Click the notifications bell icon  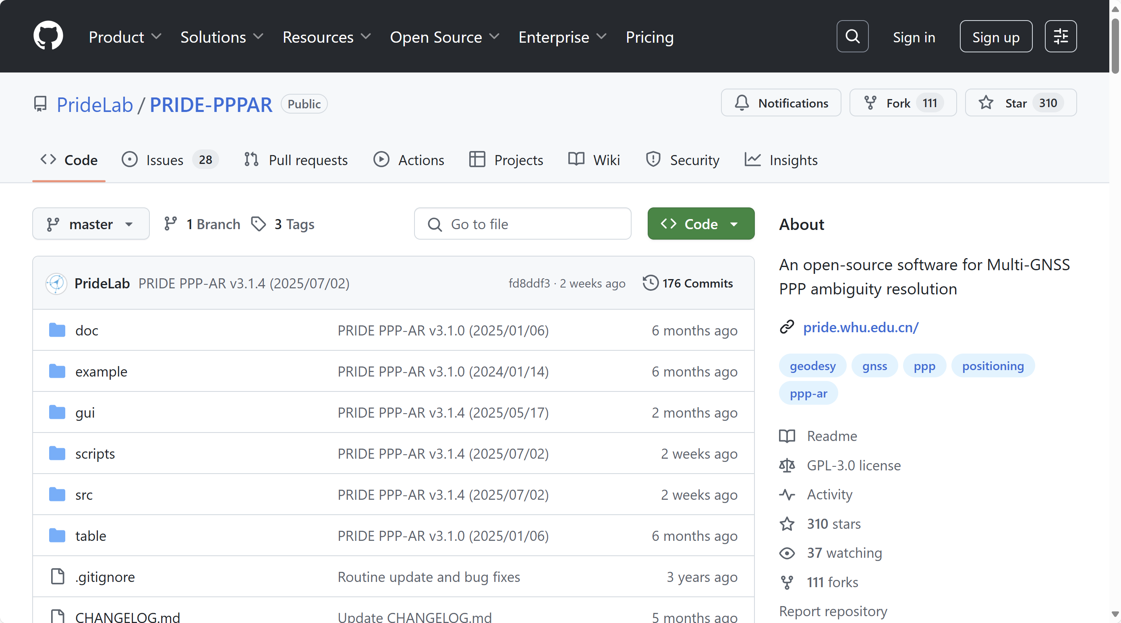(x=742, y=103)
